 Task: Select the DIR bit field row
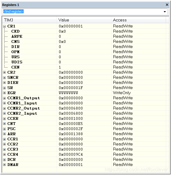(85, 47)
